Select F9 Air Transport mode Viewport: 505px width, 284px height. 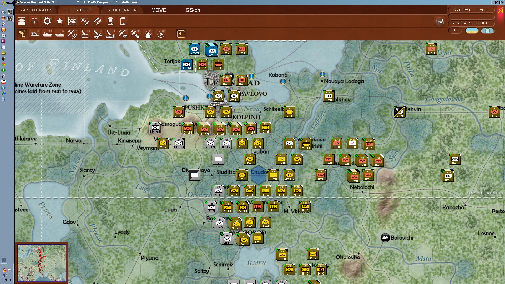pyautogui.click(x=123, y=34)
